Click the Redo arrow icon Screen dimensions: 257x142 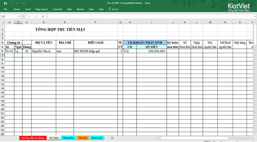point(18,3)
